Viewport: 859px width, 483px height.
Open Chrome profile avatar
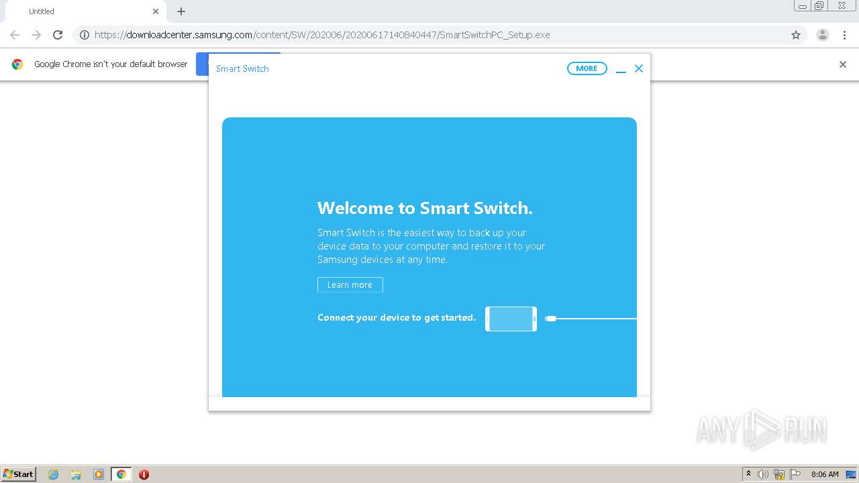pyautogui.click(x=823, y=35)
